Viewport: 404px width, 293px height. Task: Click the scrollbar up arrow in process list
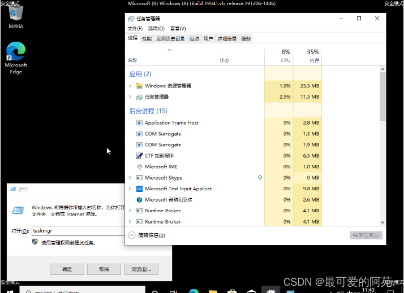[x=382, y=69]
